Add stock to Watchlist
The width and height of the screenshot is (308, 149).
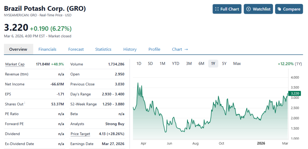pyautogui.click(x=258, y=9)
